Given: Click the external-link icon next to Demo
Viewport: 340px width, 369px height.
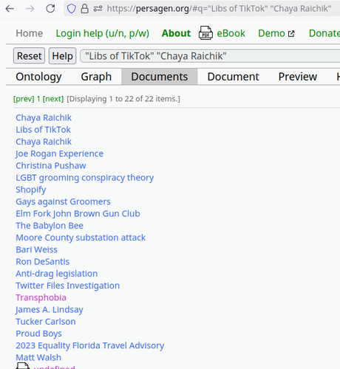Looking at the screenshot, I should pos(291,33).
